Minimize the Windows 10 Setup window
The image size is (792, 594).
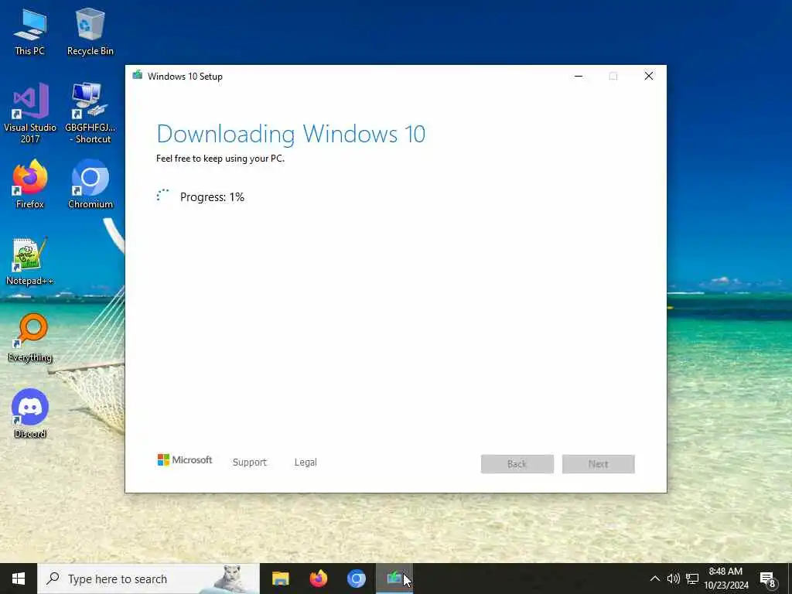pos(579,77)
